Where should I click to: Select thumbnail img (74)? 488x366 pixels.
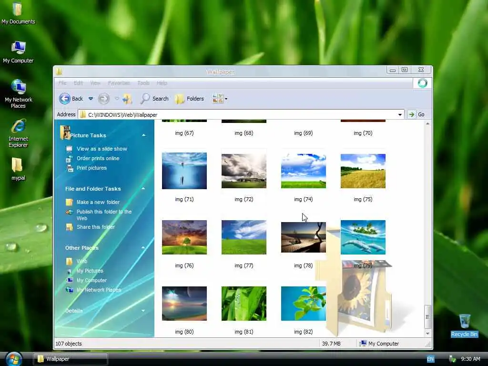point(304,171)
